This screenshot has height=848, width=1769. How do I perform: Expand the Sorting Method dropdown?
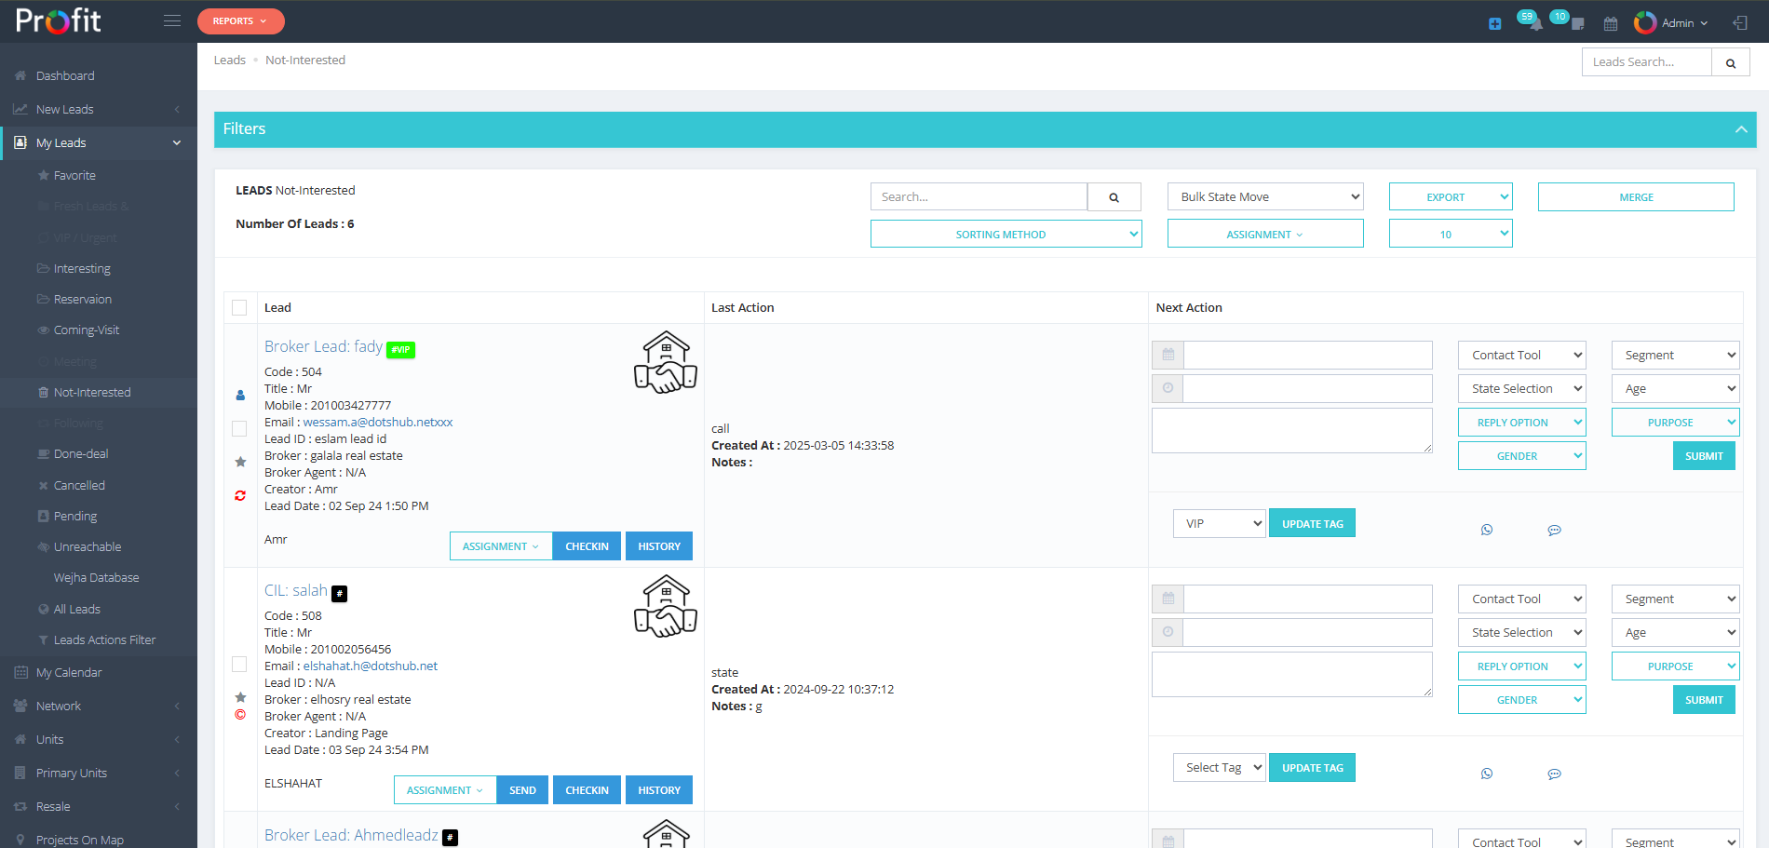tap(1006, 235)
